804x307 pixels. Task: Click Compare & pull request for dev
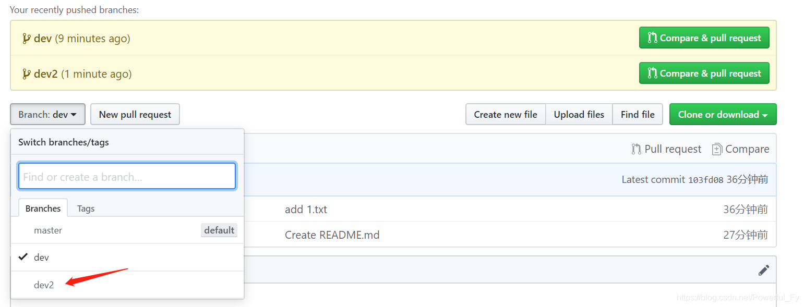704,38
